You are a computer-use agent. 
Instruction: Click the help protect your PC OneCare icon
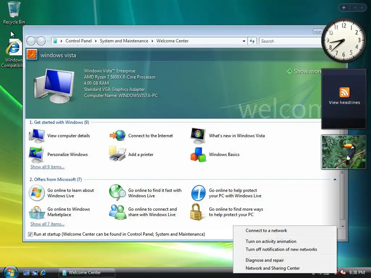(198, 193)
